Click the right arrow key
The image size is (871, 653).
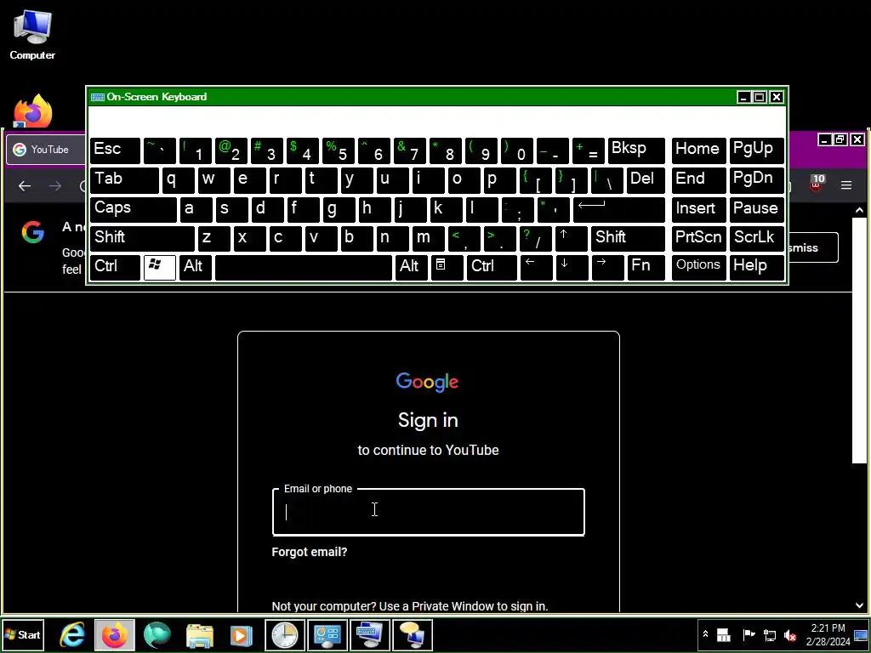click(x=607, y=267)
